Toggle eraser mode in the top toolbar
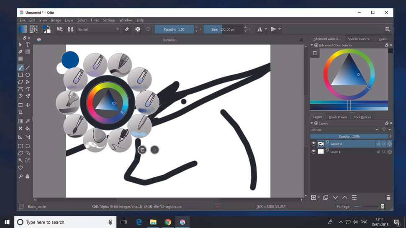The width and height of the screenshot is (406, 228). [x=127, y=29]
